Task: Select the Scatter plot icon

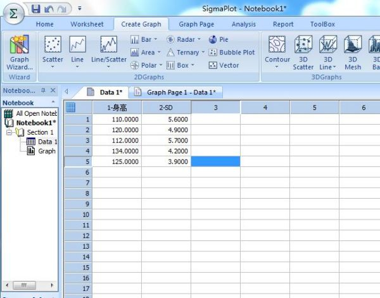Action: 53,51
